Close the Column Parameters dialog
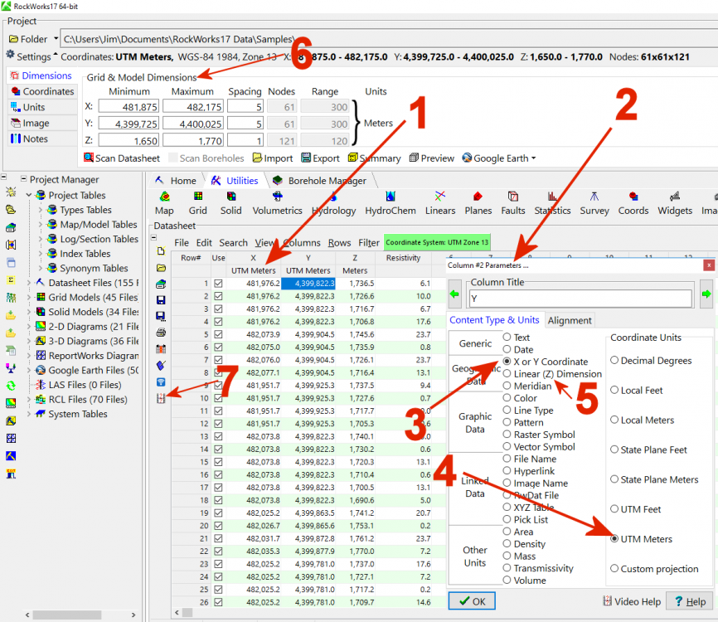 [x=709, y=265]
